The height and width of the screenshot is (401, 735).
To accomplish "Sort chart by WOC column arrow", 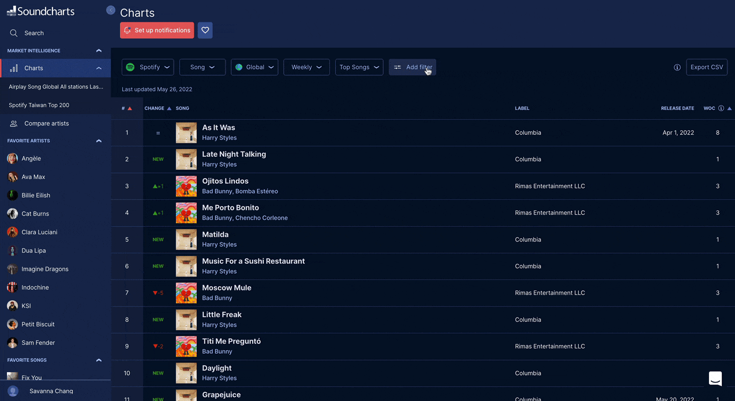I will (x=729, y=108).
